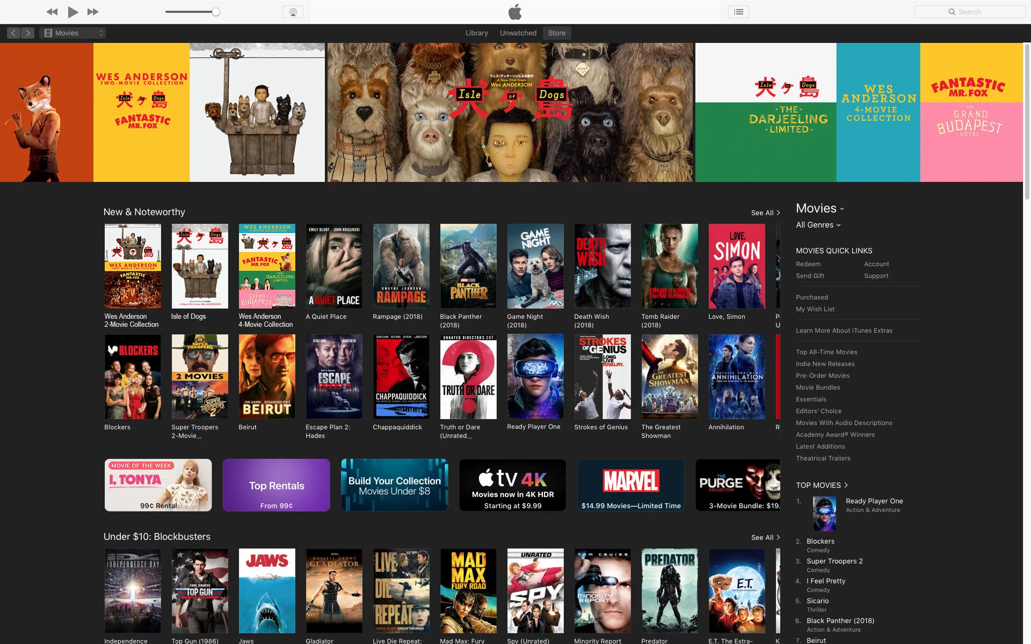Open Top All-Time Movies link

tap(826, 352)
